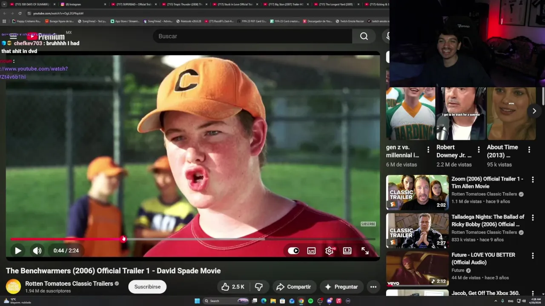Open Descargador de You... bookmark
The height and width of the screenshot is (306, 545).
[318, 21]
